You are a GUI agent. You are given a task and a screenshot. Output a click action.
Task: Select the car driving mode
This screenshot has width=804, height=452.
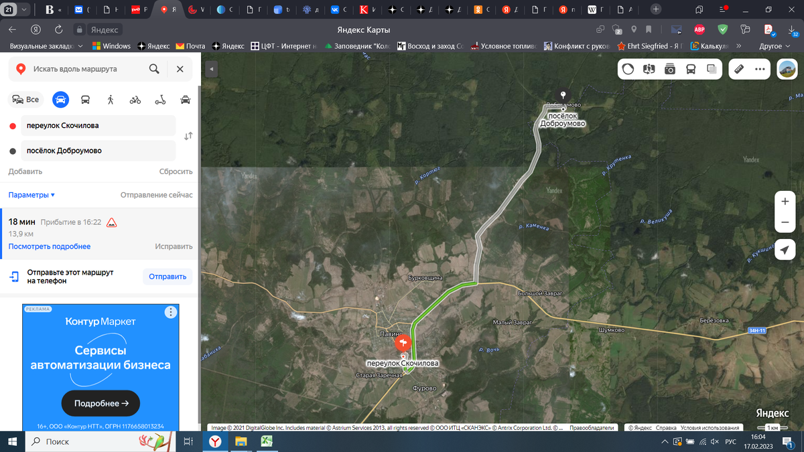[60, 100]
